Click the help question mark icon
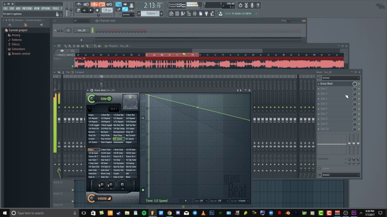This screenshot has width=387, height=217. point(258,5)
